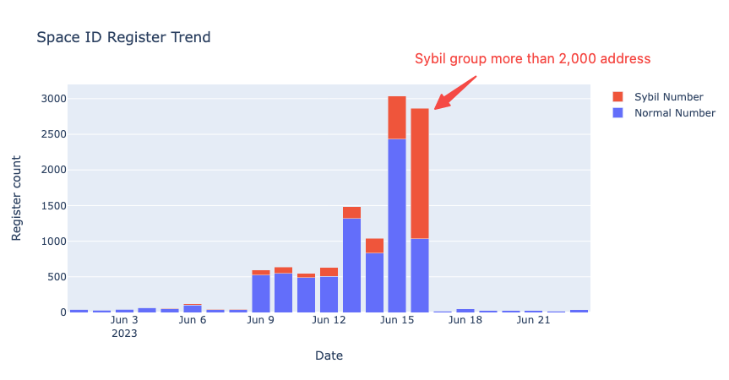Viewport: 729px width, 380px height.
Task: Click the blue Normal segment of the bar beside the Sybil group arrow
Action: point(420,275)
